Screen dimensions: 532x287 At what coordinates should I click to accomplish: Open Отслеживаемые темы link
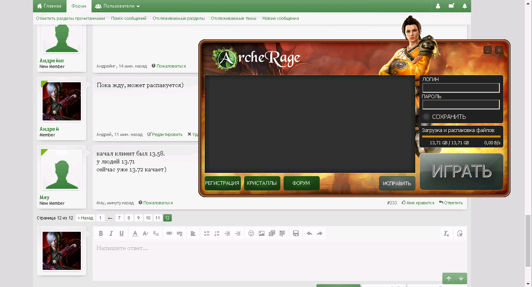click(233, 18)
